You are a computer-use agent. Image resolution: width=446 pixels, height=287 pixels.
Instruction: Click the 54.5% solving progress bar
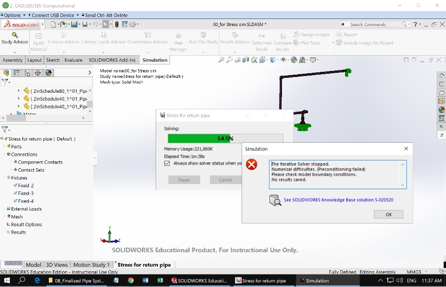coord(226,138)
